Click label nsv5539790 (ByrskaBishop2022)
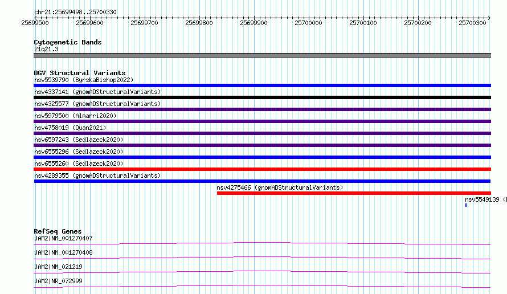 pos(84,80)
